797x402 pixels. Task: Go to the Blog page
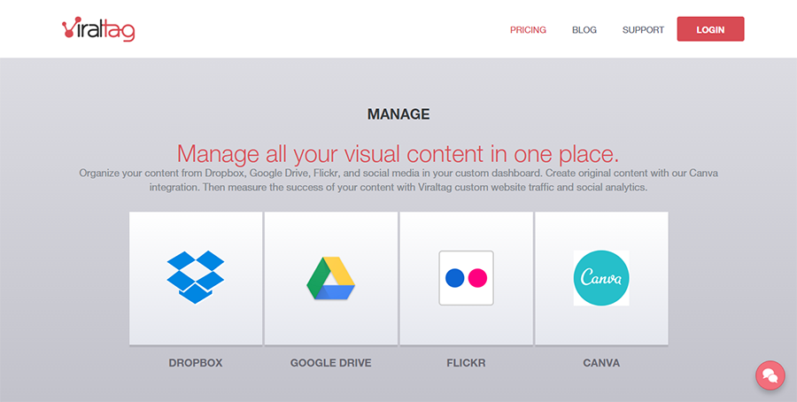[x=584, y=30]
